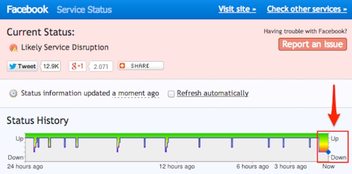Image resolution: width=352 pixels, height=174 pixels.
Task: Click the Facebook title in header
Action: (x=28, y=10)
